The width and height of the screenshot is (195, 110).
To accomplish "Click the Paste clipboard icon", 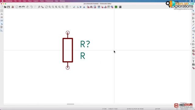I will coord(28,7).
